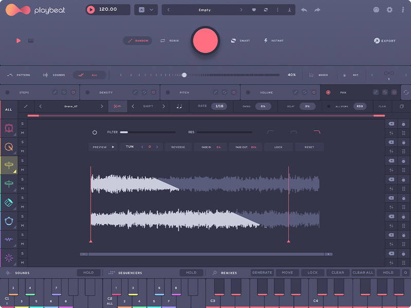Open the info icon
411x308 pixels.
403,10
